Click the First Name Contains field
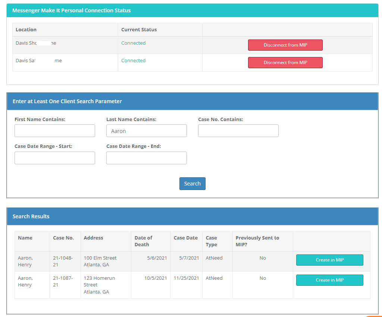The height and width of the screenshot is (317, 382). (x=55, y=131)
